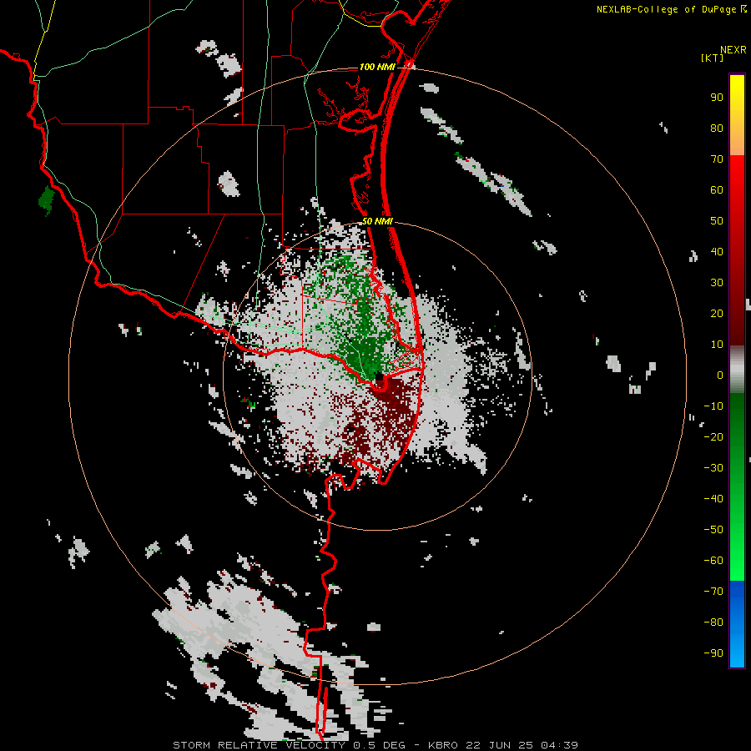Click the 70 value on velocity scale
Image resolution: width=751 pixels, height=751 pixels.
point(717,159)
